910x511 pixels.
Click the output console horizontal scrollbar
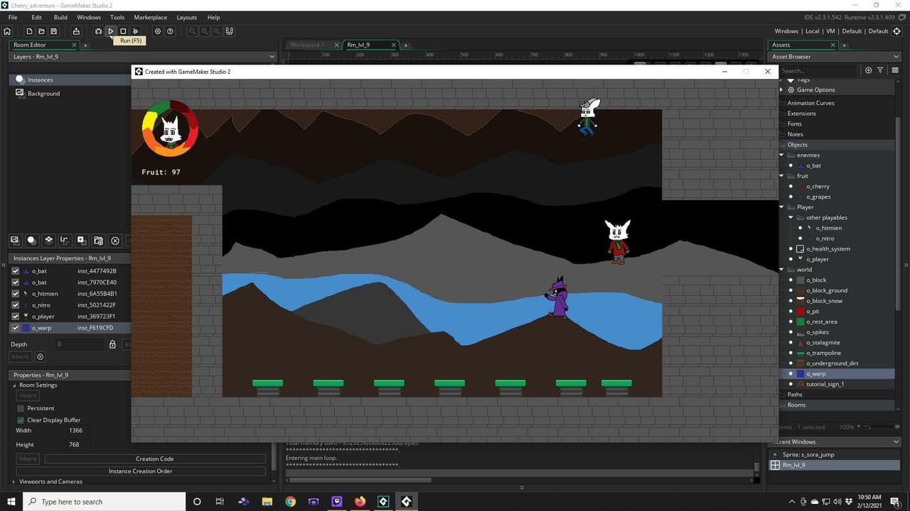pyautogui.click(x=358, y=480)
